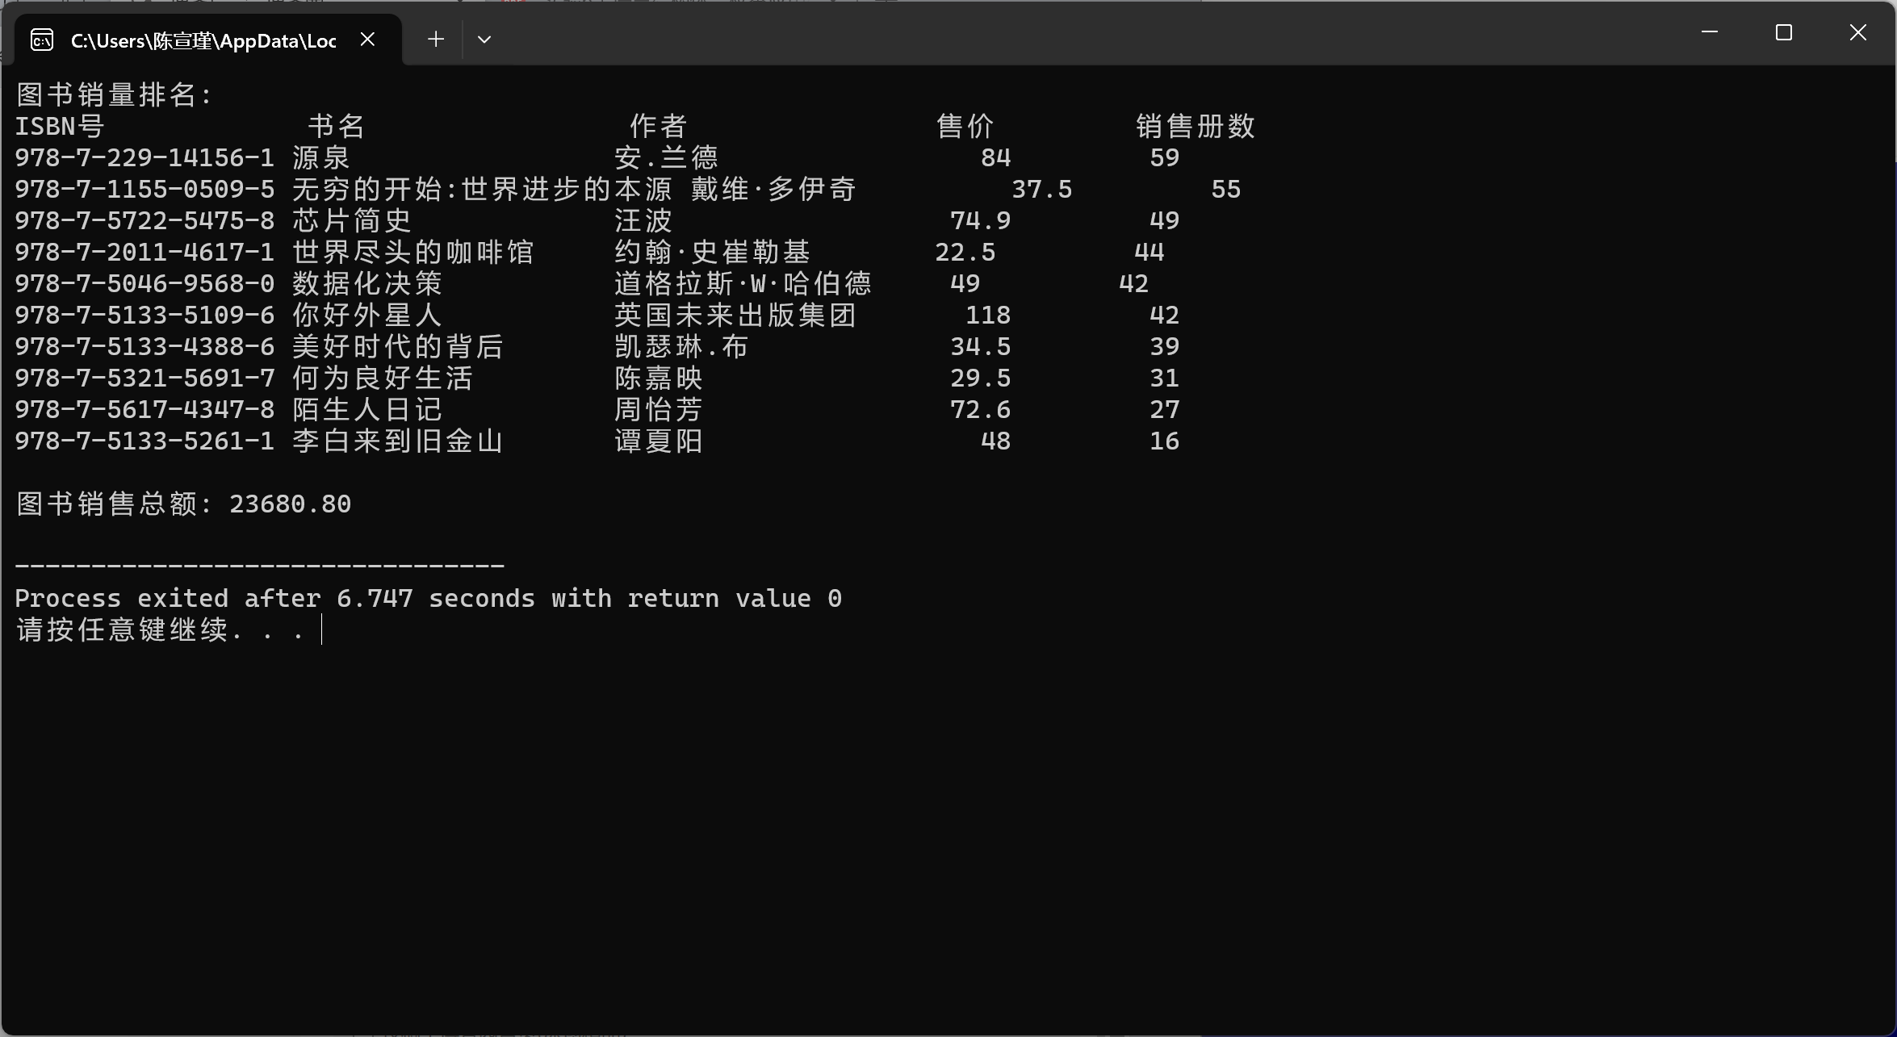Click the book title 芯片简史
This screenshot has height=1037, width=1897.
(x=352, y=220)
